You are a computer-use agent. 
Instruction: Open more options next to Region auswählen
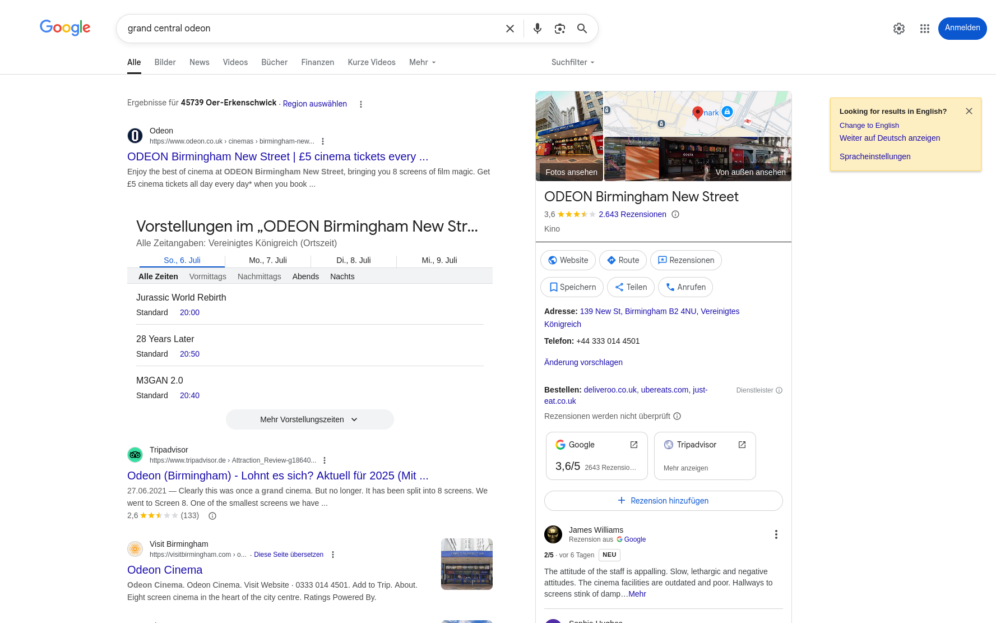(361, 104)
